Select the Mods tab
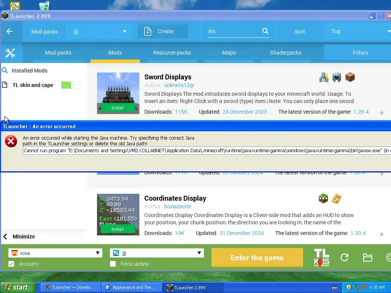This screenshot has width=391, height=293. pyautogui.click(x=115, y=53)
